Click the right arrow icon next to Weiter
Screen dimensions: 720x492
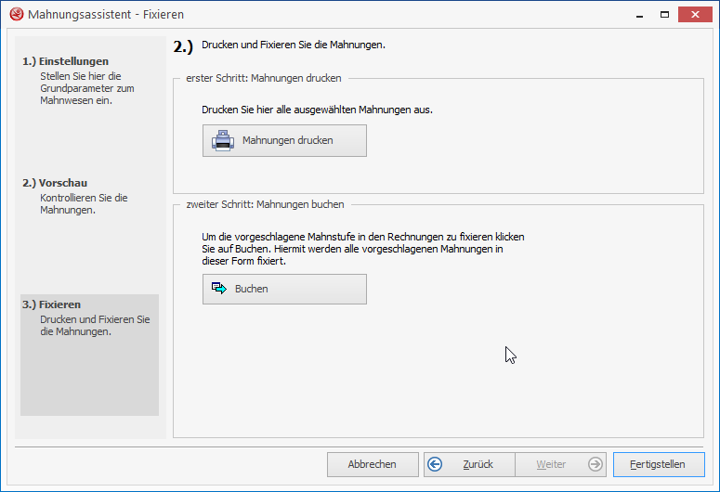pyautogui.click(x=595, y=464)
